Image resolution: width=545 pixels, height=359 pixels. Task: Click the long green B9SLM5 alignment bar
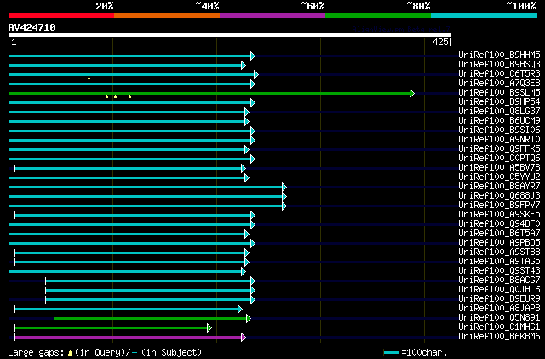pos(209,93)
